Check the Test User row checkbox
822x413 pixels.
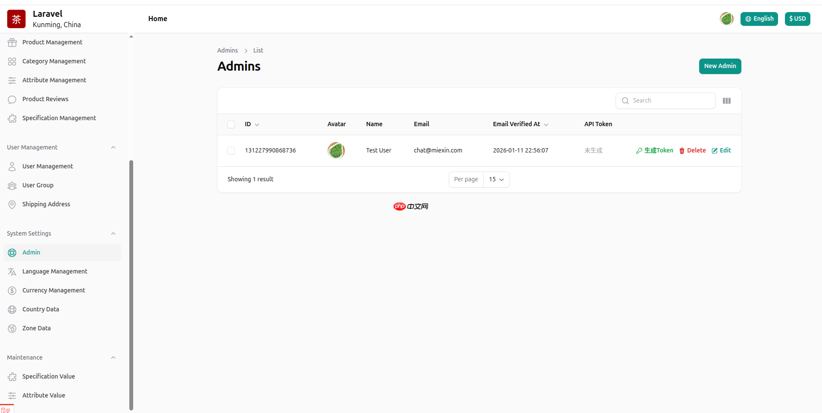tap(231, 151)
